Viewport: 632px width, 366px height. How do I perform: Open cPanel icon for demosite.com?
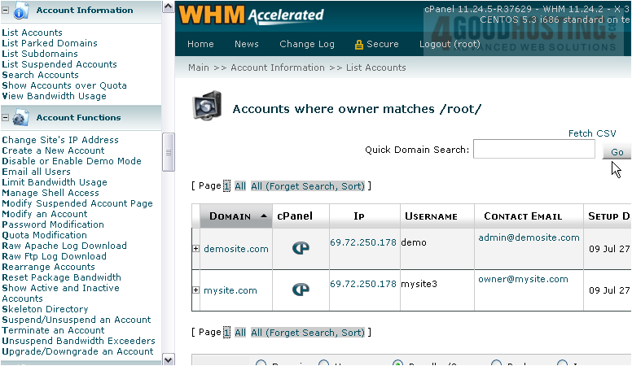pyautogui.click(x=301, y=248)
